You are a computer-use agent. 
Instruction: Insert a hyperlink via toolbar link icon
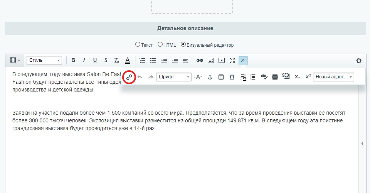(x=200, y=61)
